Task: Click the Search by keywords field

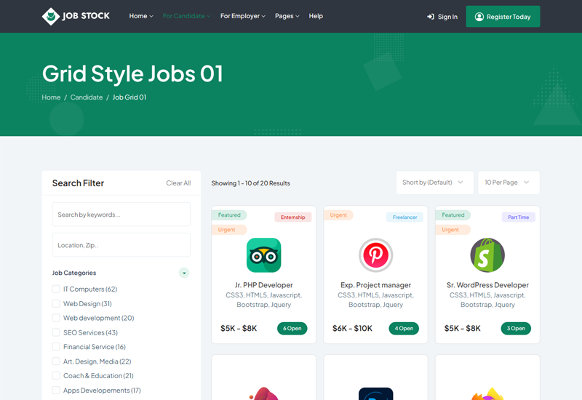Action: [121, 214]
